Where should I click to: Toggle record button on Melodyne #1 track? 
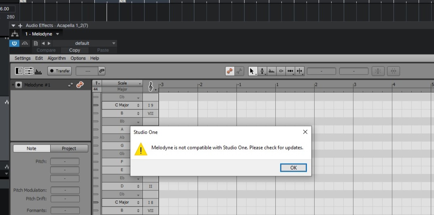point(18,85)
